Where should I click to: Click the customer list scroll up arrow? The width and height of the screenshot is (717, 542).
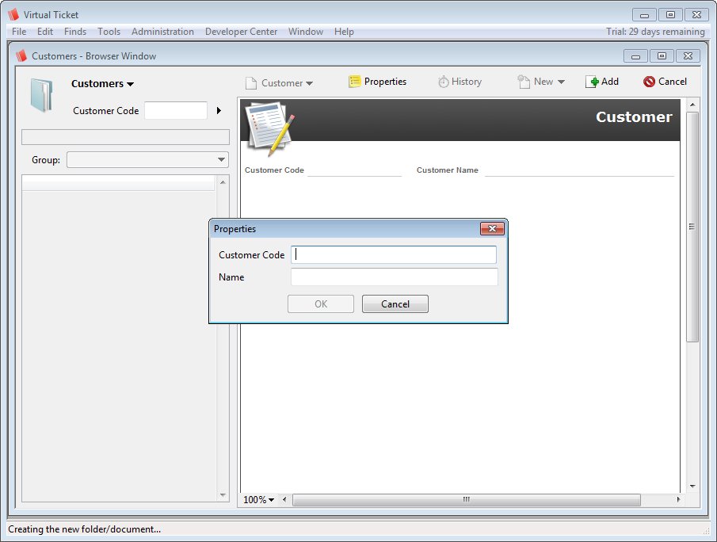coord(223,182)
